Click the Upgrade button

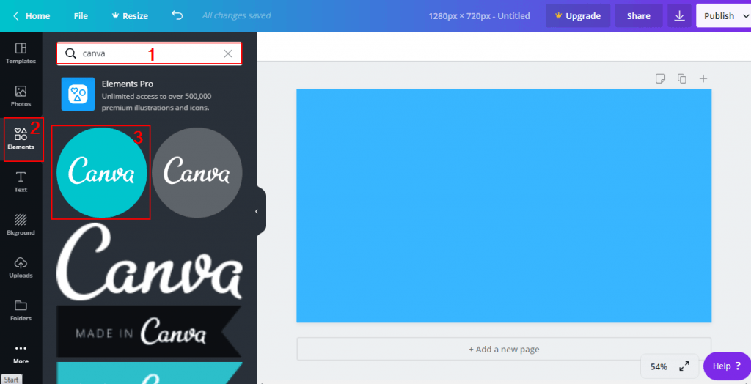coord(578,16)
